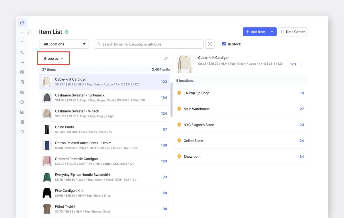Viewport: 344px width, 218px height.
Task: Click the barcode scan icon beside search
Action: 210,44
